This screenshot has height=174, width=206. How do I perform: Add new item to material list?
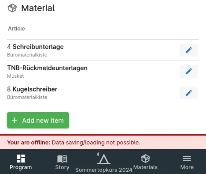38,120
